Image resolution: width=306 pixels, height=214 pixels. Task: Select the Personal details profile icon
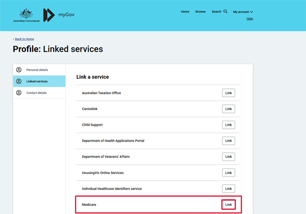(19, 70)
